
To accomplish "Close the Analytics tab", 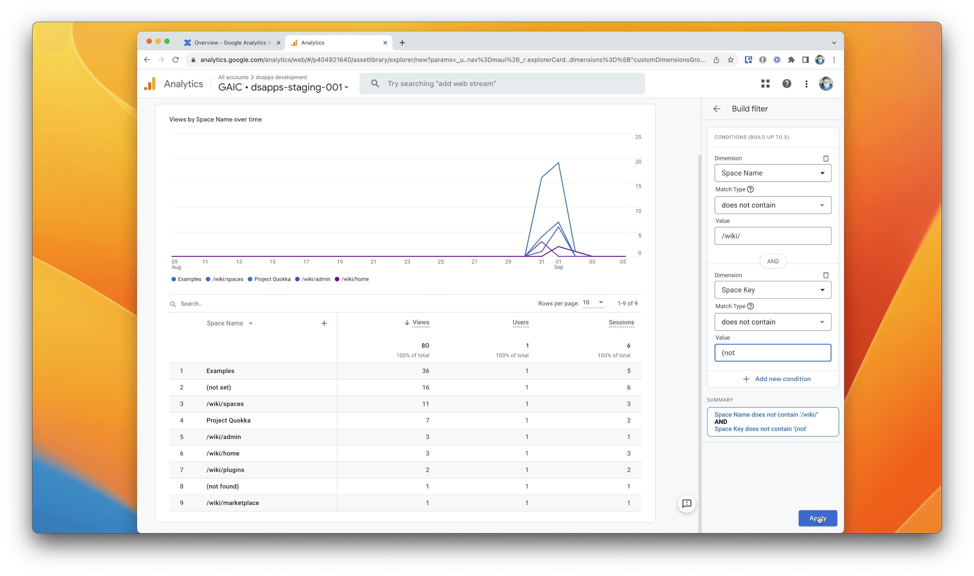I will pyautogui.click(x=385, y=43).
